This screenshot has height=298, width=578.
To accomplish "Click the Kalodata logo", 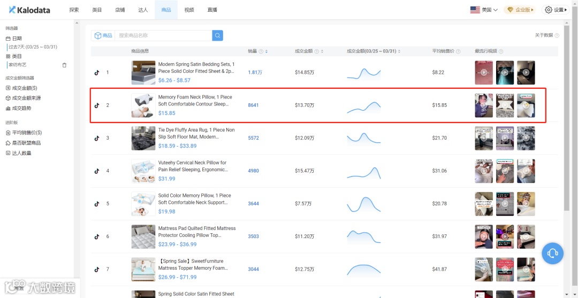I will (x=29, y=10).
